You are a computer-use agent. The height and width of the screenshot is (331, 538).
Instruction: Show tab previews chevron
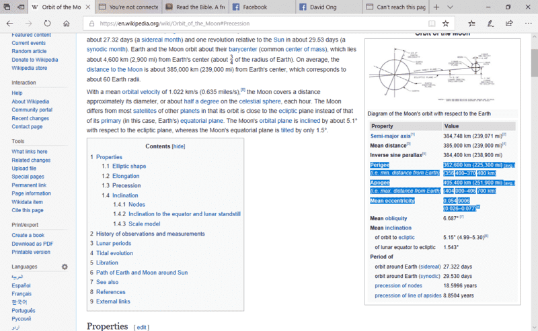click(450, 7)
